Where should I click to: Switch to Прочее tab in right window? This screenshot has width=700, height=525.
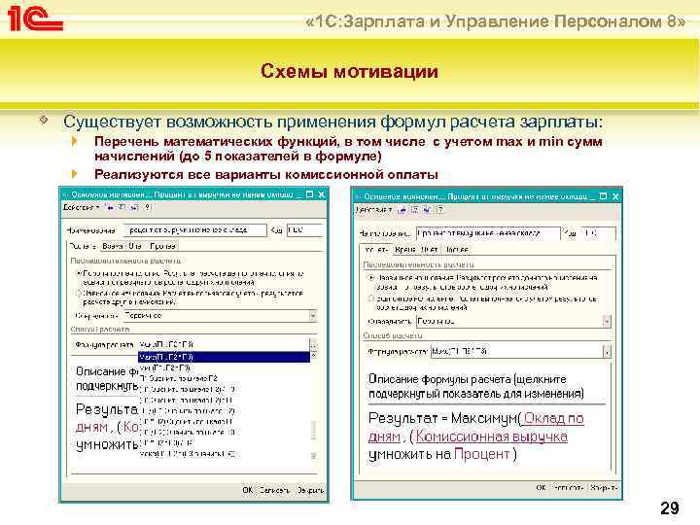pos(457,250)
